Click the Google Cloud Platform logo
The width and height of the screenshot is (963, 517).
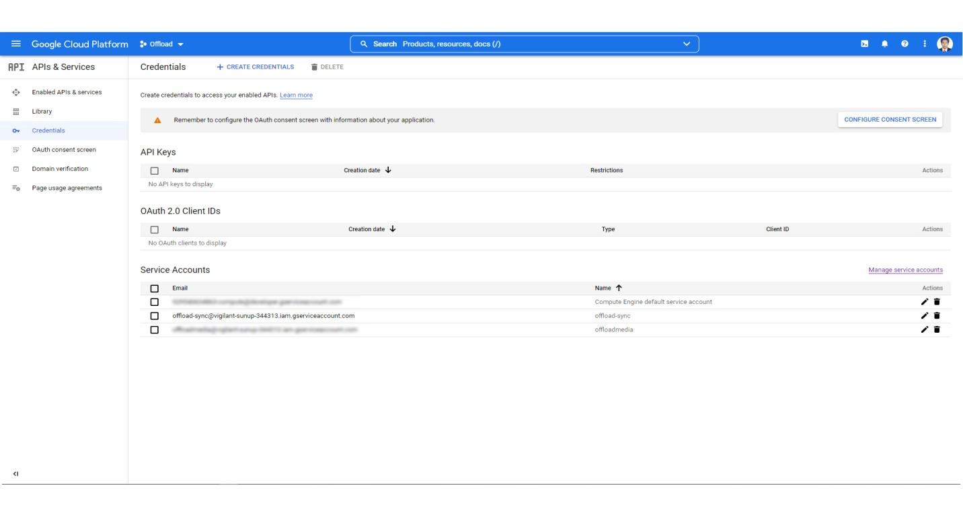79,44
